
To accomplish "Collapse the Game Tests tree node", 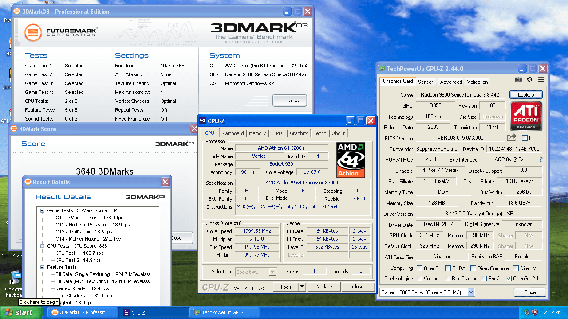I will coord(42,210).
